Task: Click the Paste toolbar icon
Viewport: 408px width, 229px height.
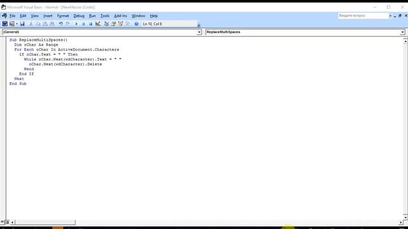Action: [x=45, y=24]
